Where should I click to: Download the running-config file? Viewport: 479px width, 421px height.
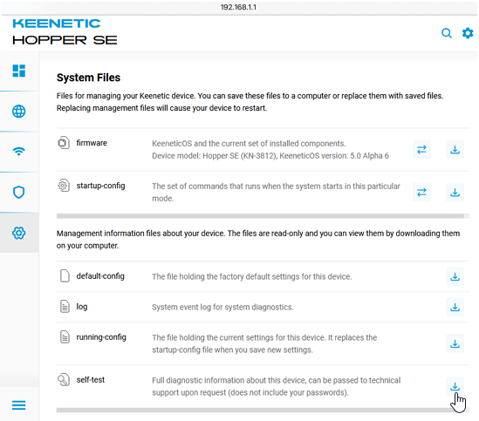click(x=455, y=343)
